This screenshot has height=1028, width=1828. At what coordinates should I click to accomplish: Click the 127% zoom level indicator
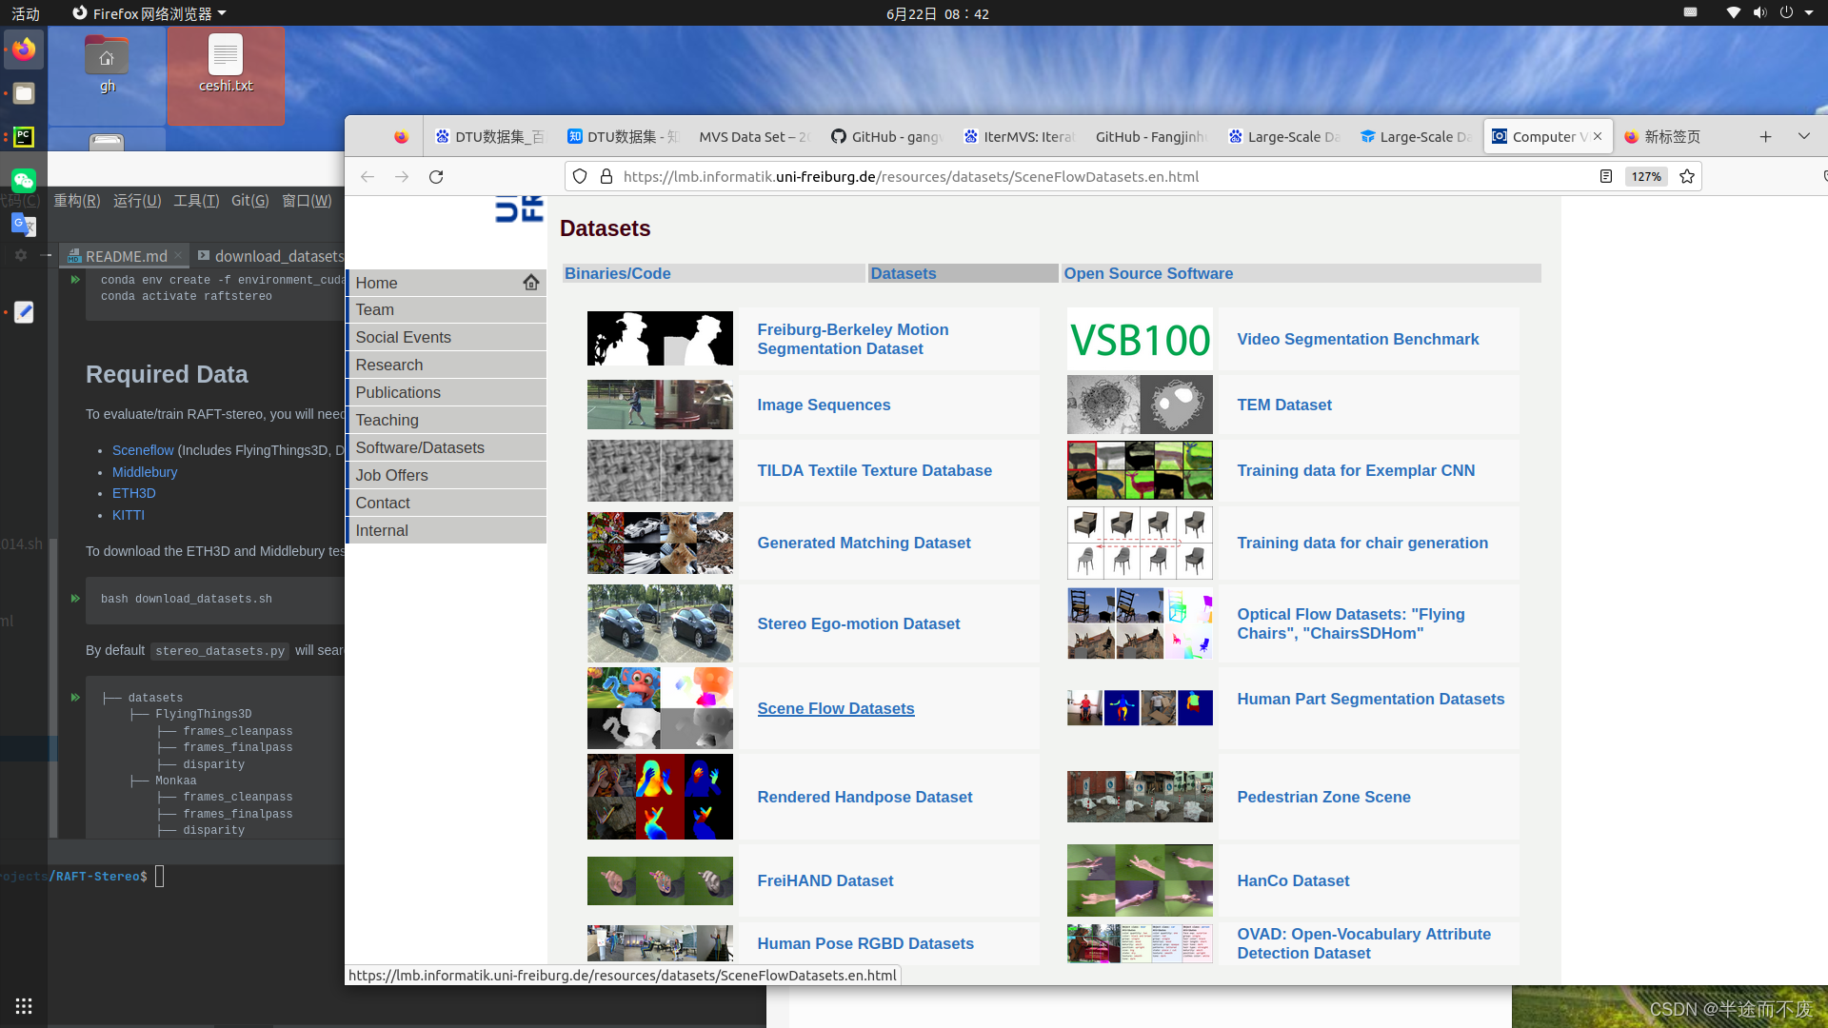pos(1645,177)
